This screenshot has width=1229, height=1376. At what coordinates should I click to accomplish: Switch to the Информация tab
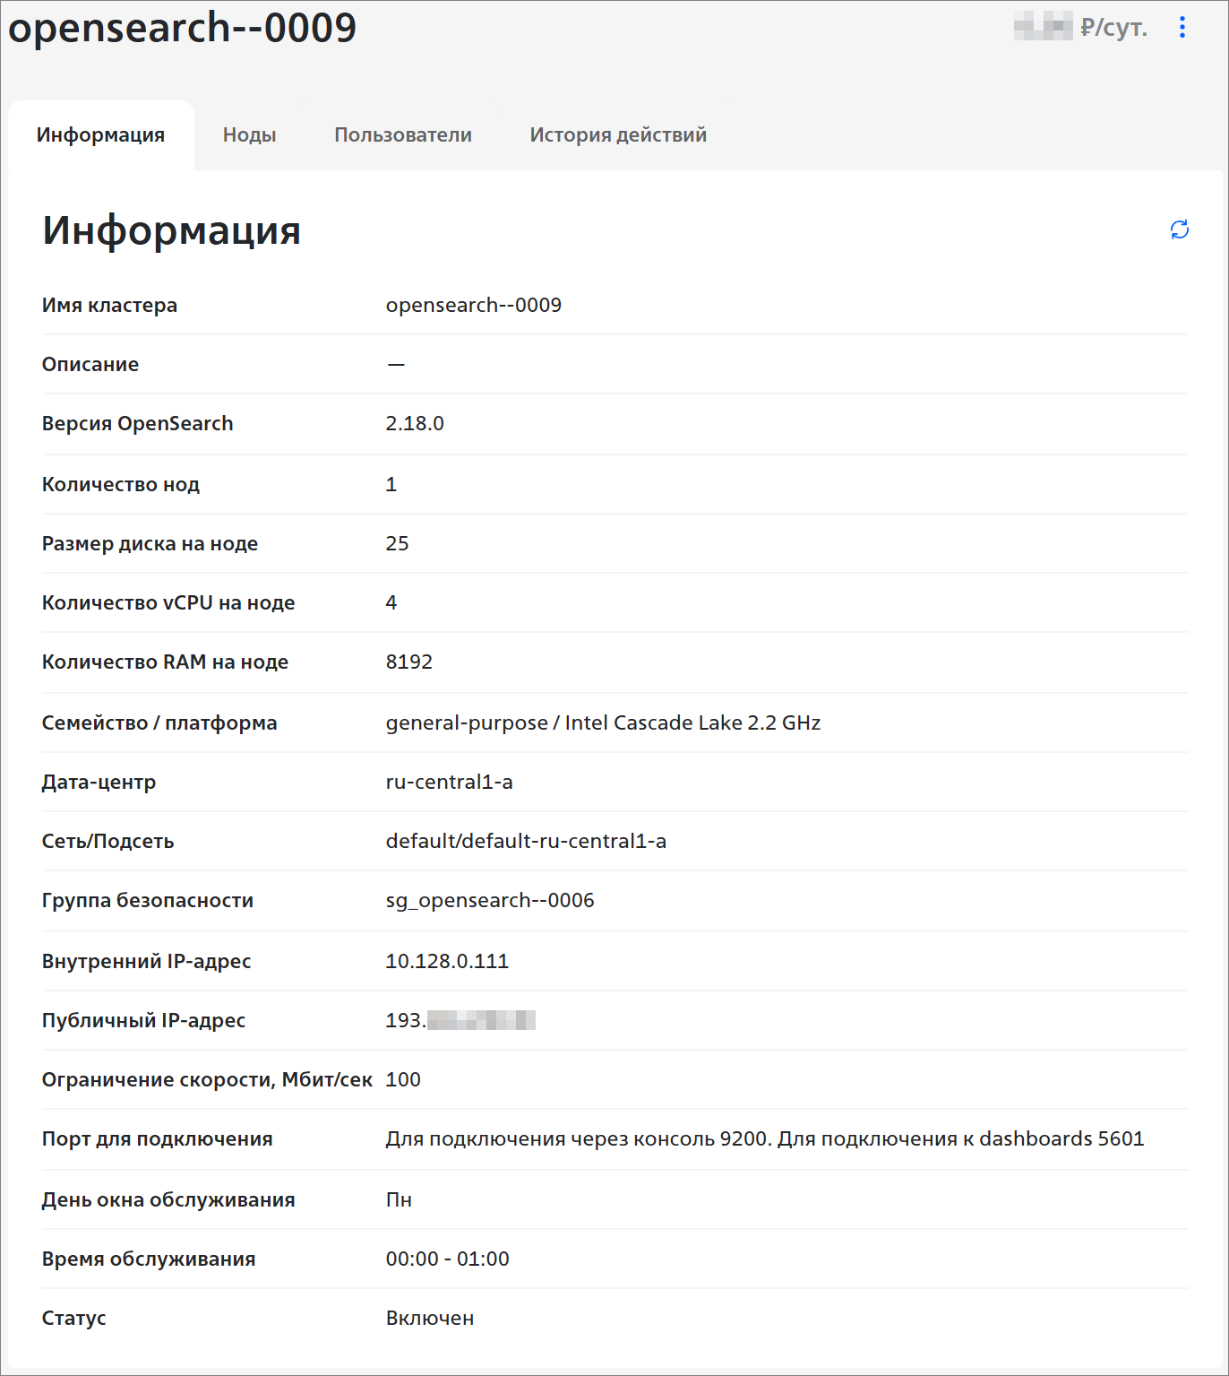point(101,135)
